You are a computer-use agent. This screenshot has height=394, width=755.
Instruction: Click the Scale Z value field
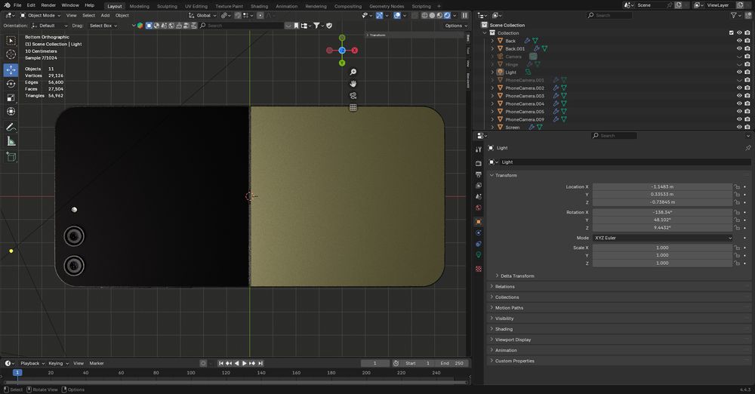click(663, 263)
